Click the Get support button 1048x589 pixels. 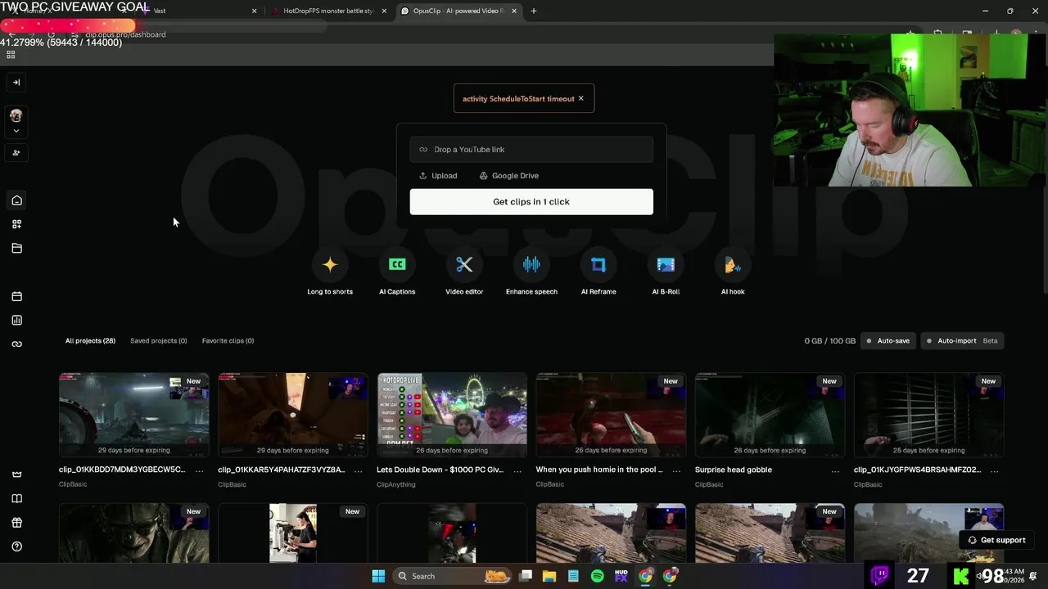pyautogui.click(x=996, y=540)
